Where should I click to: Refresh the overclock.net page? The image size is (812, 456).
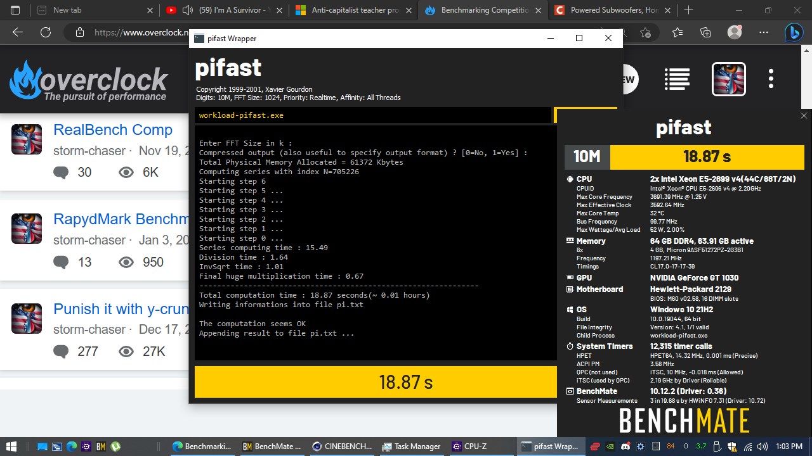(x=46, y=32)
